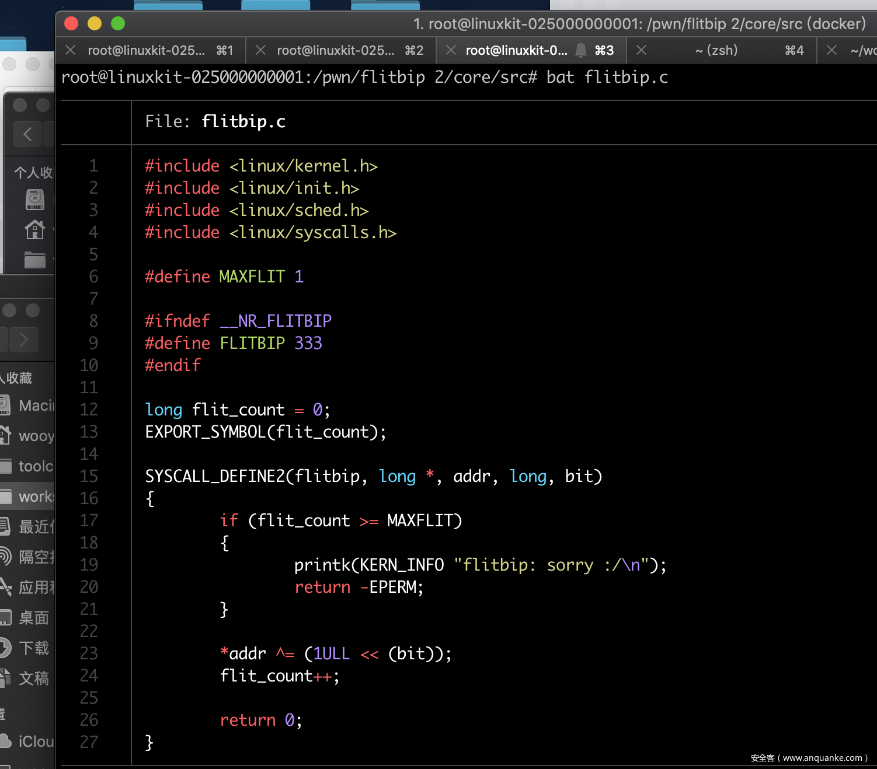Close the active ⌘3 terminal tab
The width and height of the screenshot is (877, 769).
451,50
